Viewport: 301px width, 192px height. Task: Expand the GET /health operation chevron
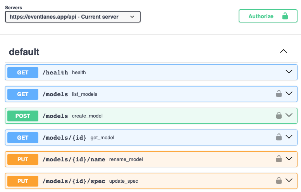pos(289,72)
